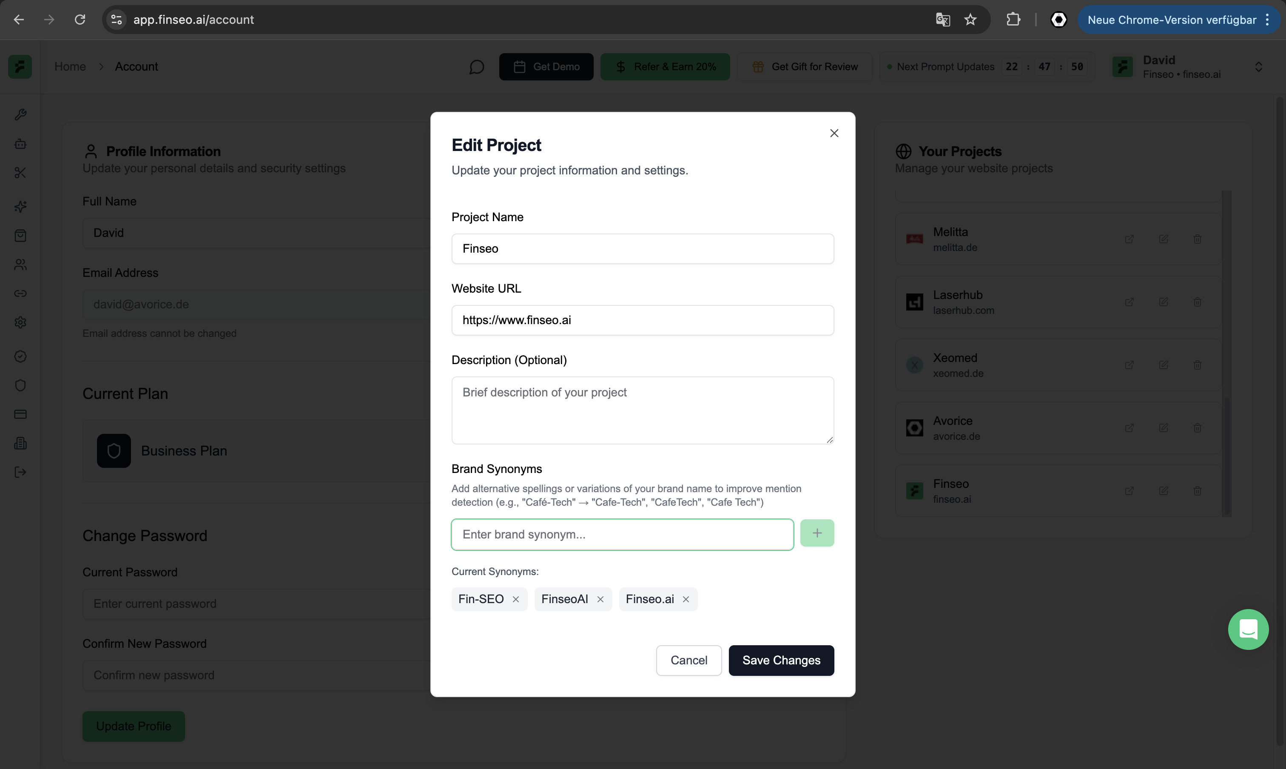Remove the FinseoAI synonym tag
The image size is (1286, 769).
(600, 599)
